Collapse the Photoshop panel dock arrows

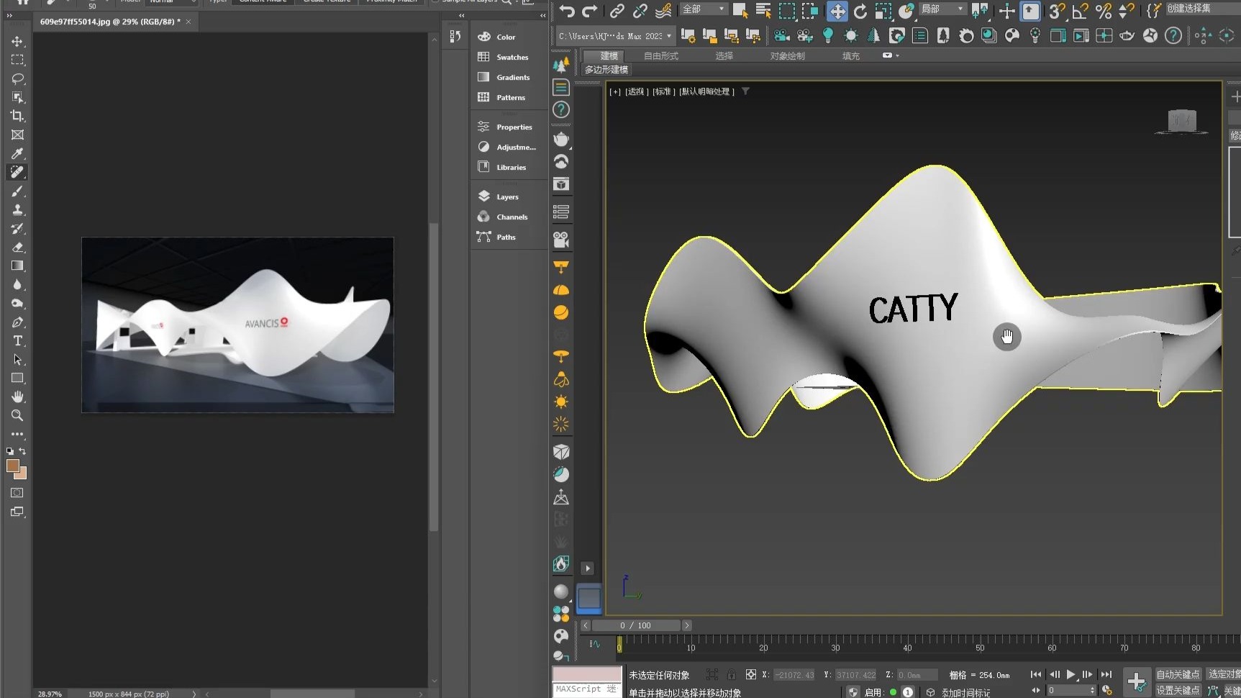click(x=543, y=15)
